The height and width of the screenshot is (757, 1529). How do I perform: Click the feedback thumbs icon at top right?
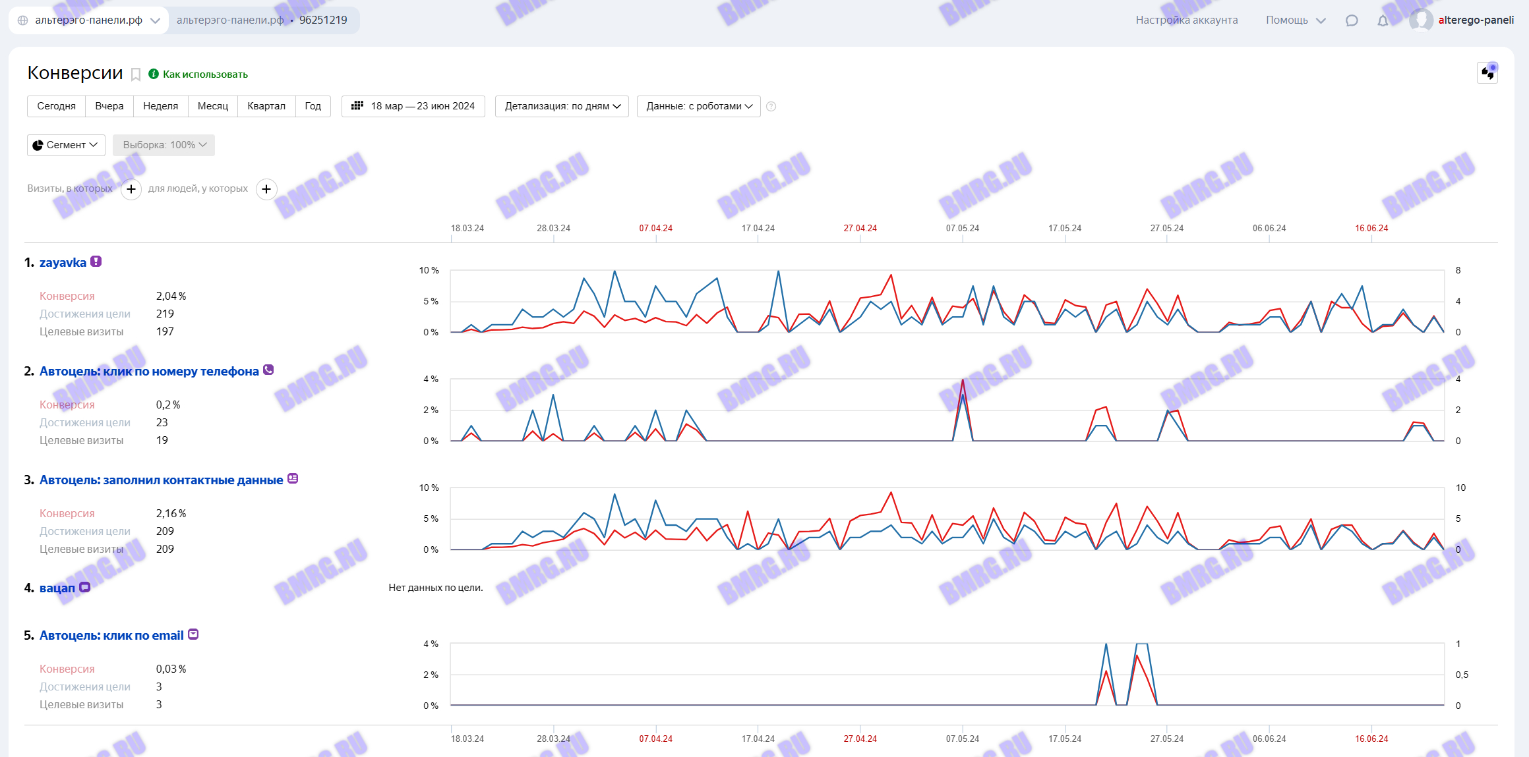click(1487, 72)
